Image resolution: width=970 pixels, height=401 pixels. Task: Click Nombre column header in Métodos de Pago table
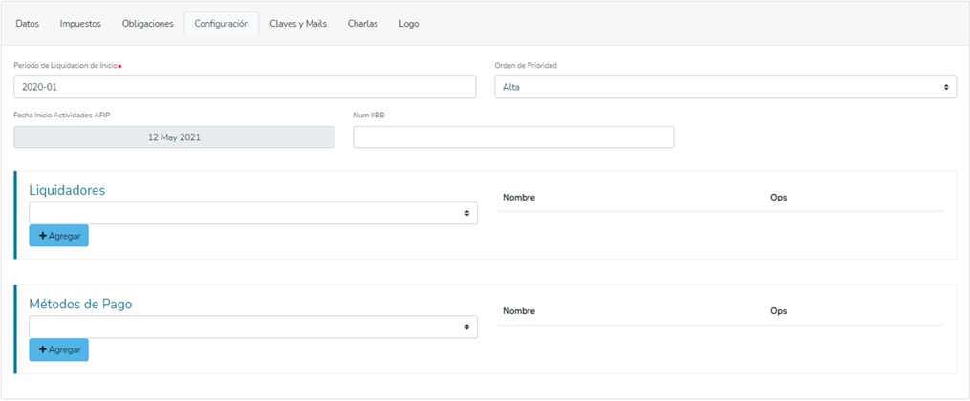(518, 311)
